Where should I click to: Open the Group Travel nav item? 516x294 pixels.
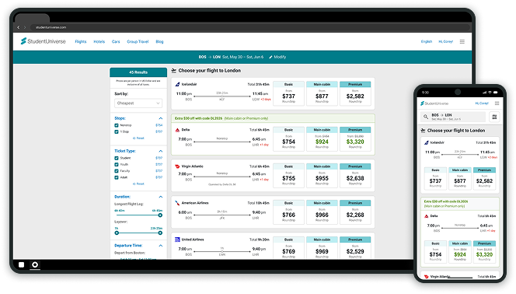point(138,41)
